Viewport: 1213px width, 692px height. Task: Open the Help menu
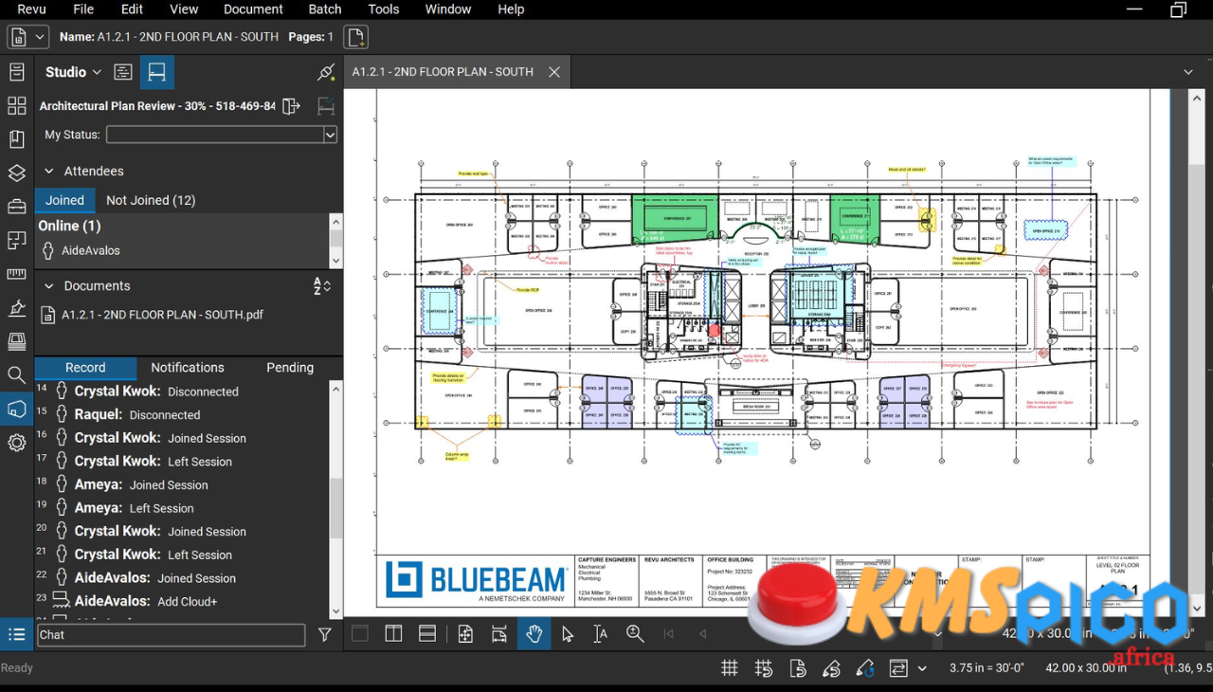[511, 9]
